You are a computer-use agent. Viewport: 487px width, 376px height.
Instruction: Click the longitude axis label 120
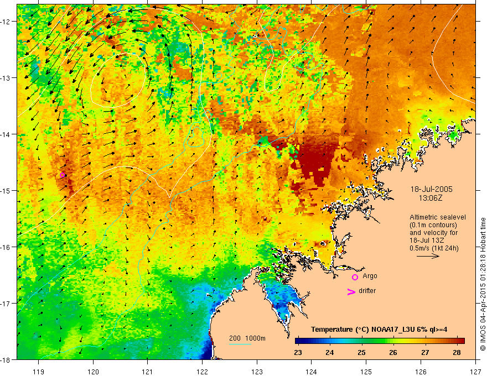93,372
